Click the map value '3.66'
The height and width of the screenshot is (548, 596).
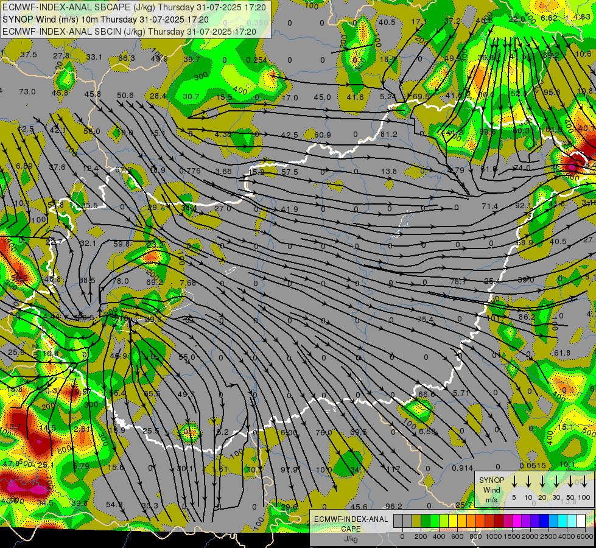click(x=223, y=172)
